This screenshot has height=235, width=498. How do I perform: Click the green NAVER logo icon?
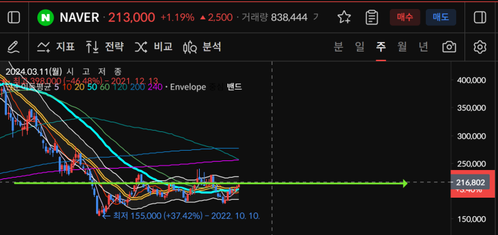[x=46, y=17]
